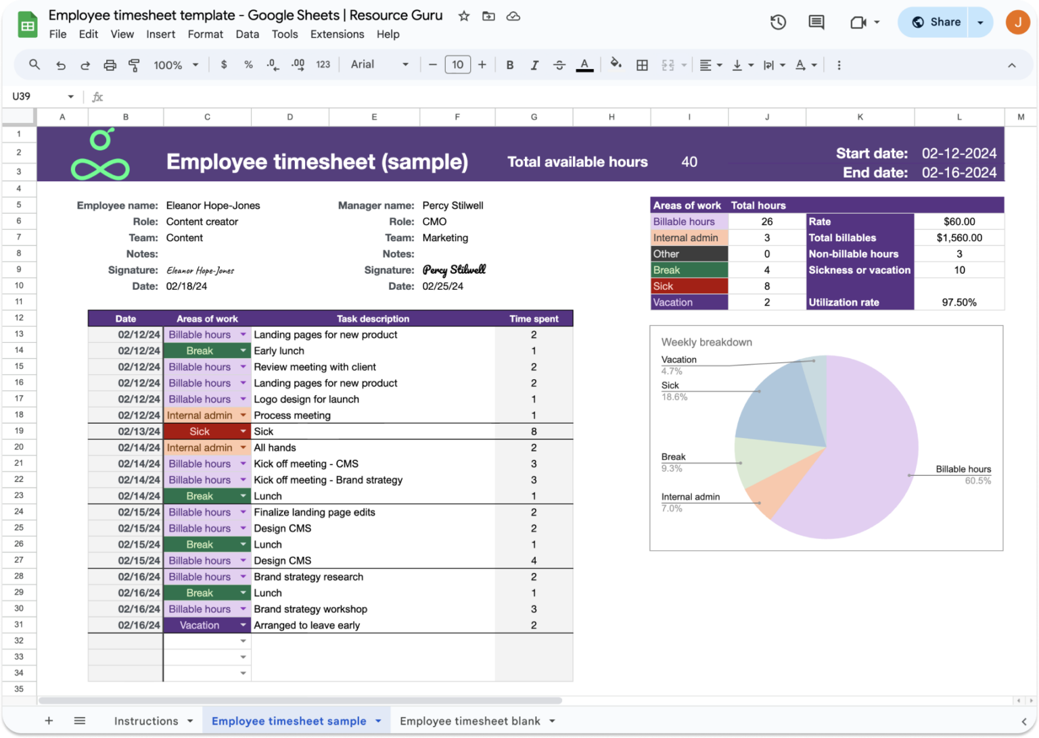This screenshot has height=738, width=1039.
Task: Select the Paint format tool
Action: [134, 65]
